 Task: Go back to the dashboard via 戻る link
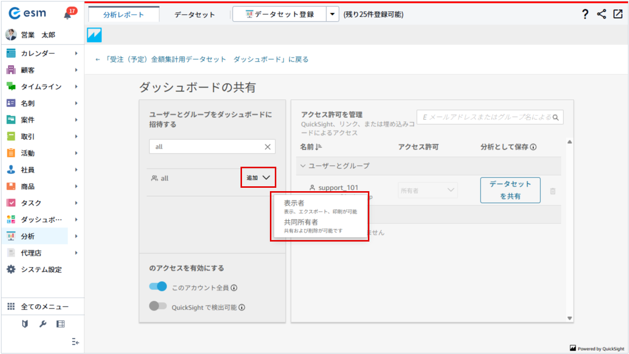(x=202, y=60)
